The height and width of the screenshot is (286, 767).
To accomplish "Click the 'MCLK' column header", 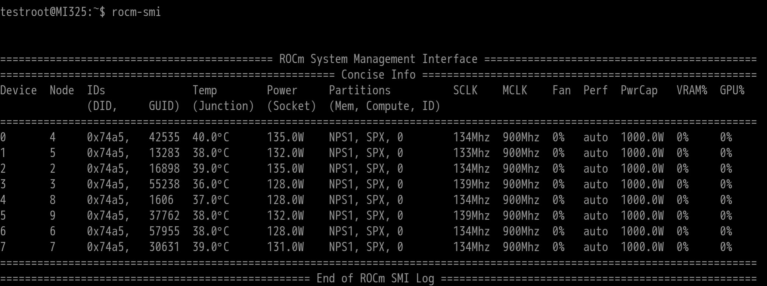I will [515, 90].
